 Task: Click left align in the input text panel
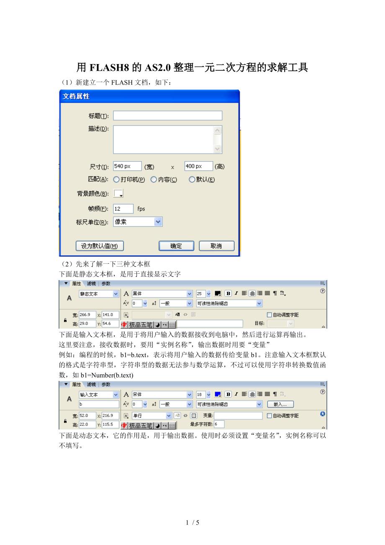pos(244,394)
